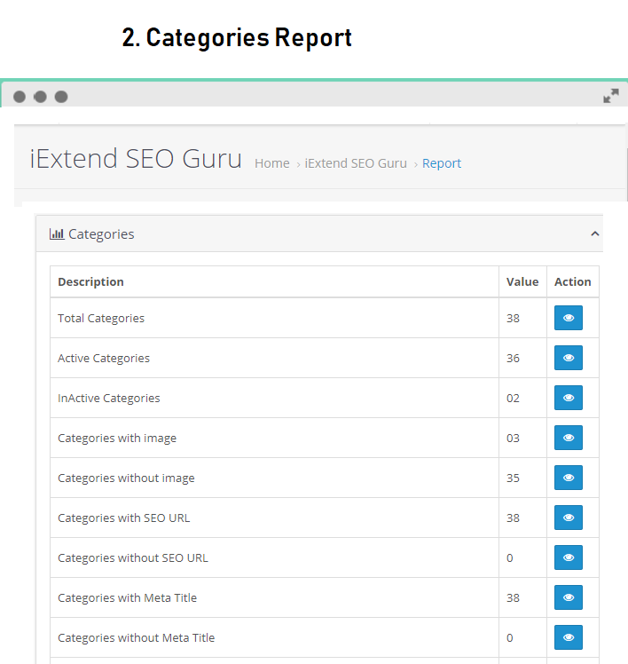Screen dimensions: 628x664
Task: Show Categories with Meta Title list
Action: coord(568,597)
